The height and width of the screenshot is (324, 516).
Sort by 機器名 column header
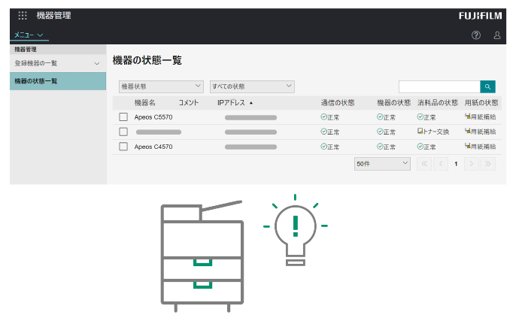(144, 103)
